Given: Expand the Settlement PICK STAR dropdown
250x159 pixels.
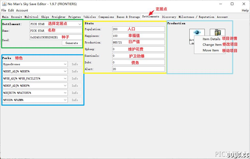Looking at the screenshot, I should 56,24.
